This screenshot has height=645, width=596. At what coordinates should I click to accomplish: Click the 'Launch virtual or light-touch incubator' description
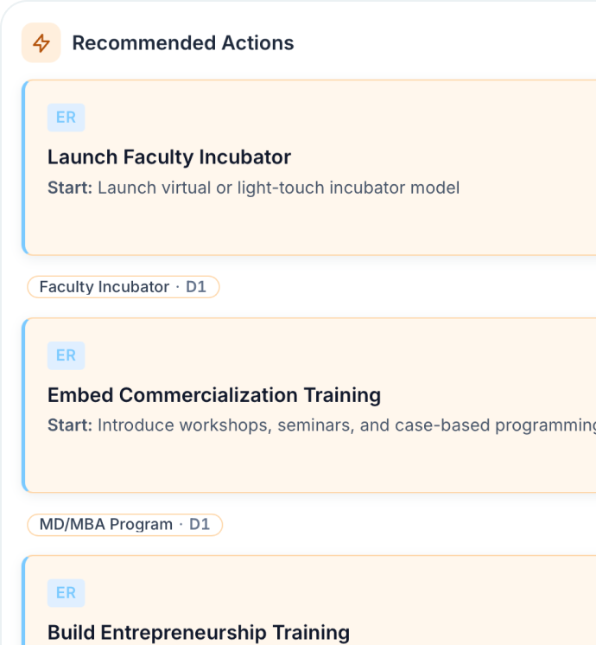(278, 188)
